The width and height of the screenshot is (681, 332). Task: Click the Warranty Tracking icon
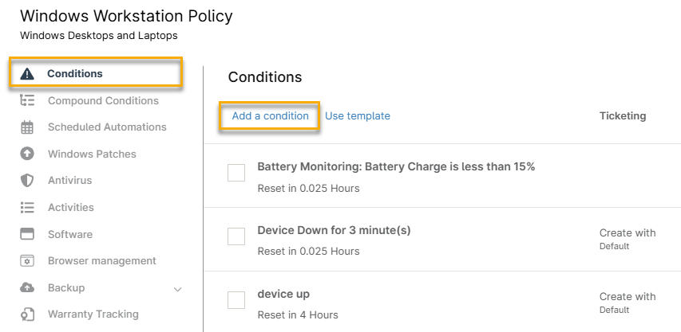pyautogui.click(x=27, y=314)
